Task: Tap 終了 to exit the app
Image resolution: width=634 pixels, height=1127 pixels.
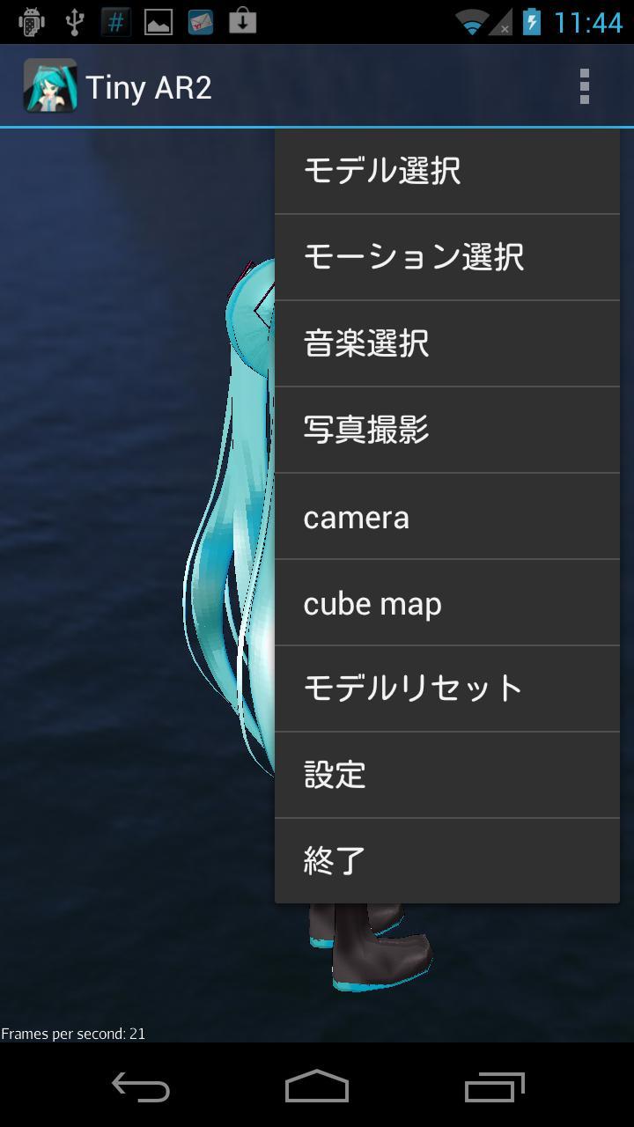Action: tap(446, 861)
